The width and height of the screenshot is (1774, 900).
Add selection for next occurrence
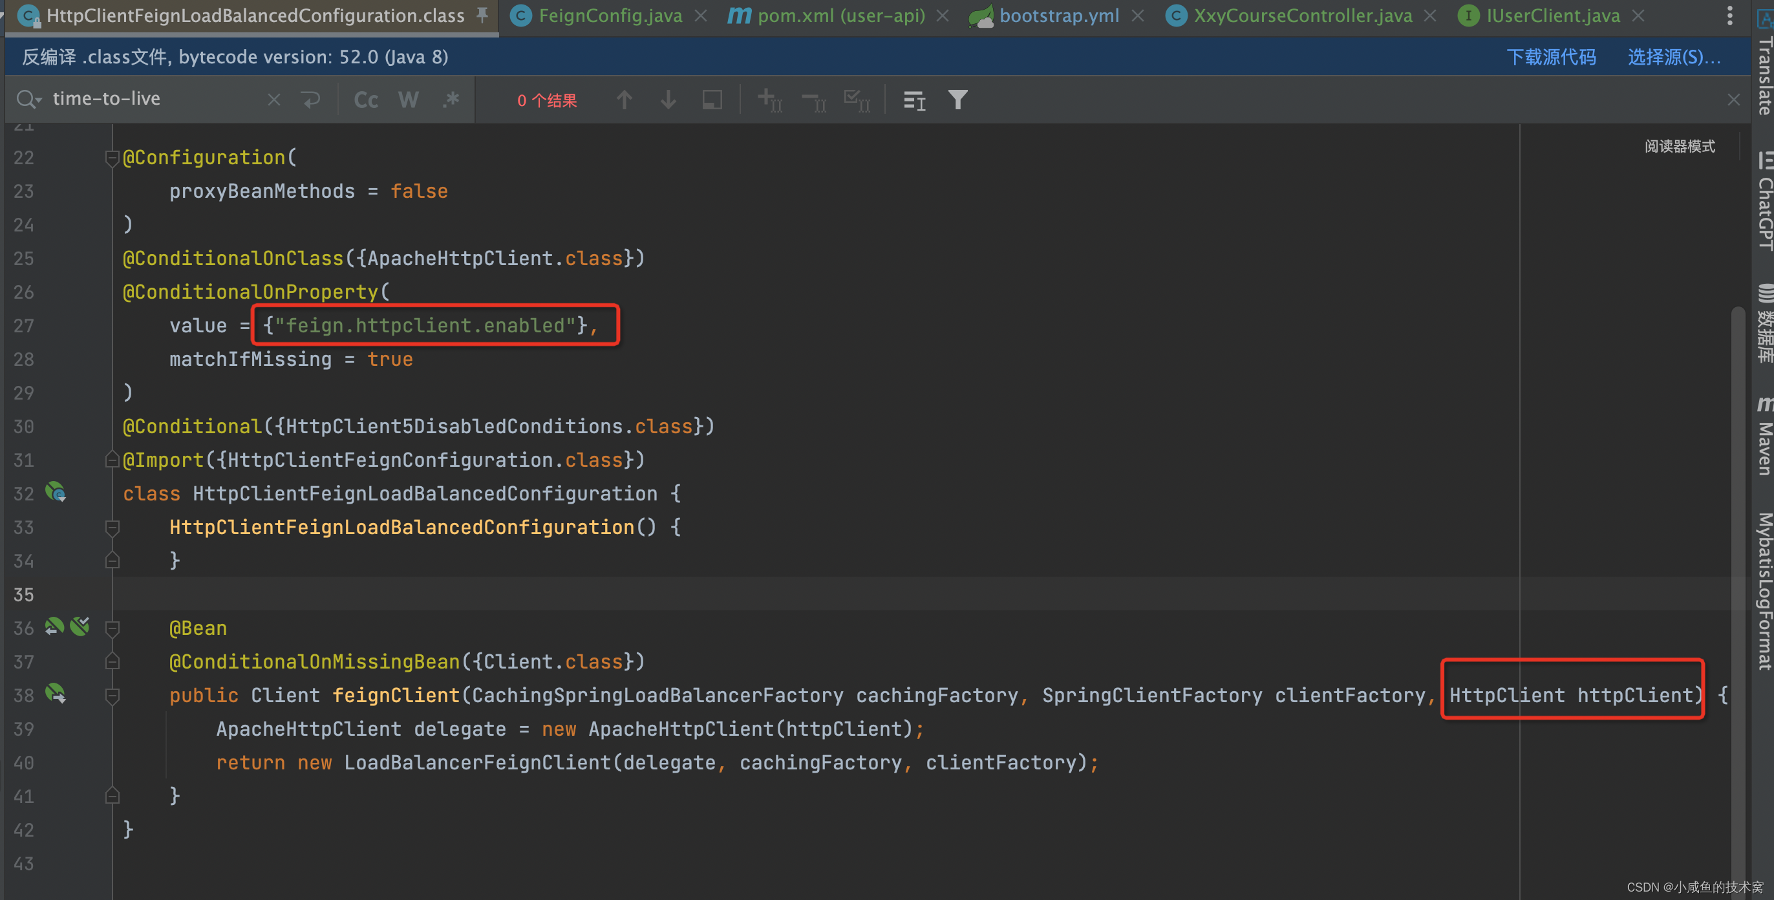[x=770, y=100]
